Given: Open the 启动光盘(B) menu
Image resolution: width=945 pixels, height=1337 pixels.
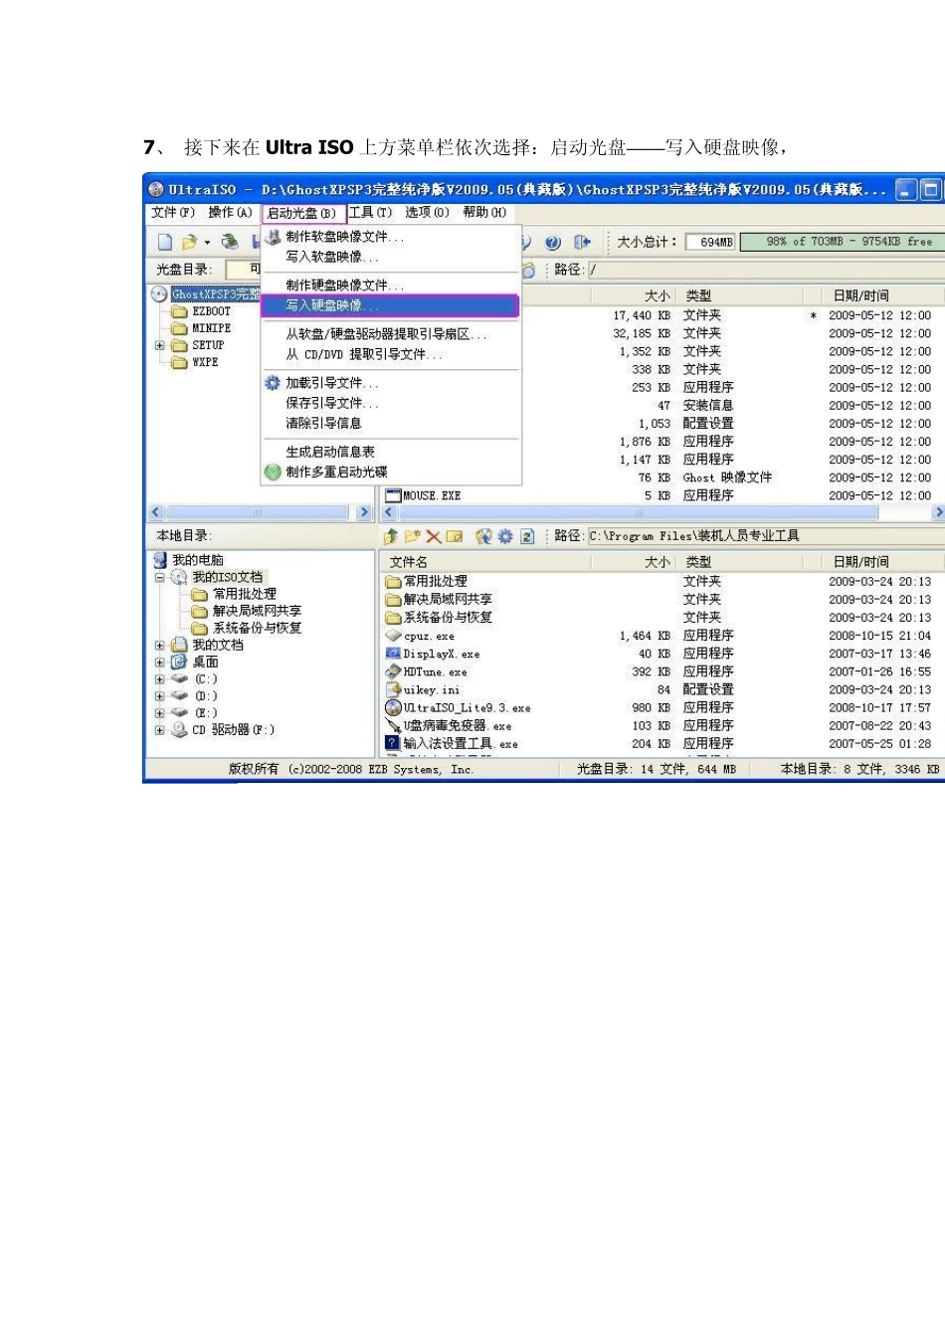Looking at the screenshot, I should point(302,213).
